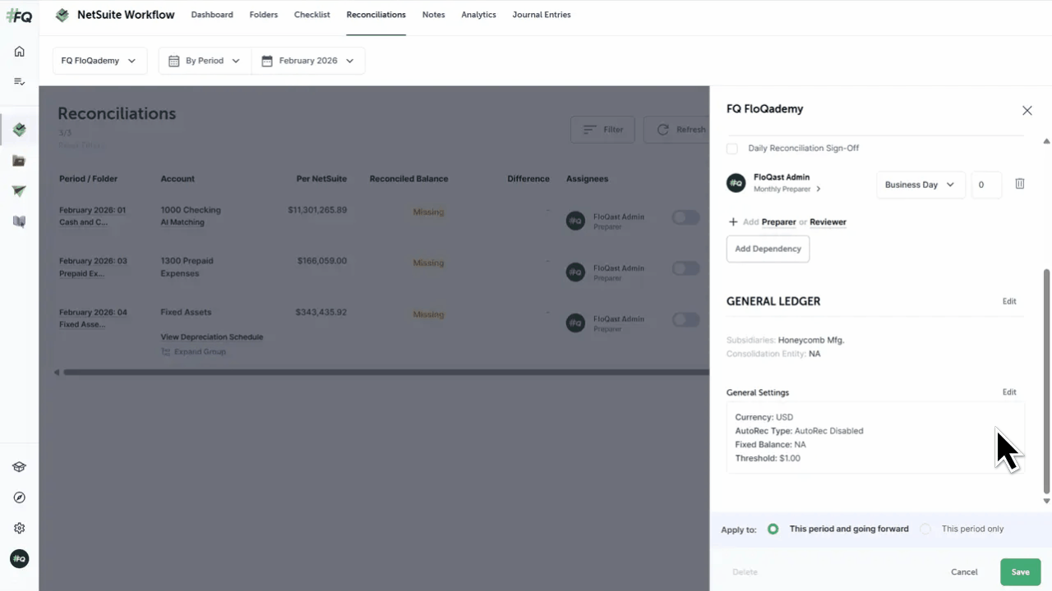Screen dimensions: 1052x591
Task: Click the 1300 Prepaid Expenses account
Action: pos(187,267)
